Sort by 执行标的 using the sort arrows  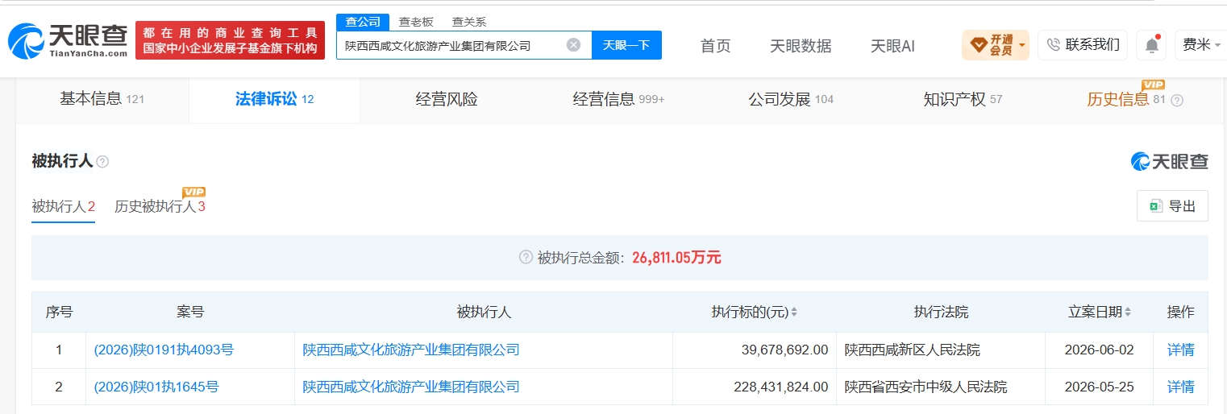pyautogui.click(x=794, y=312)
